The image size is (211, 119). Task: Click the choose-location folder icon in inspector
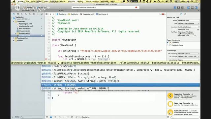point(198,29)
